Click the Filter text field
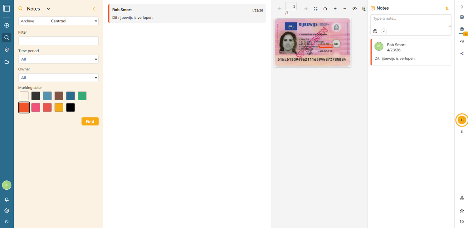The height and width of the screenshot is (228, 468). click(58, 41)
